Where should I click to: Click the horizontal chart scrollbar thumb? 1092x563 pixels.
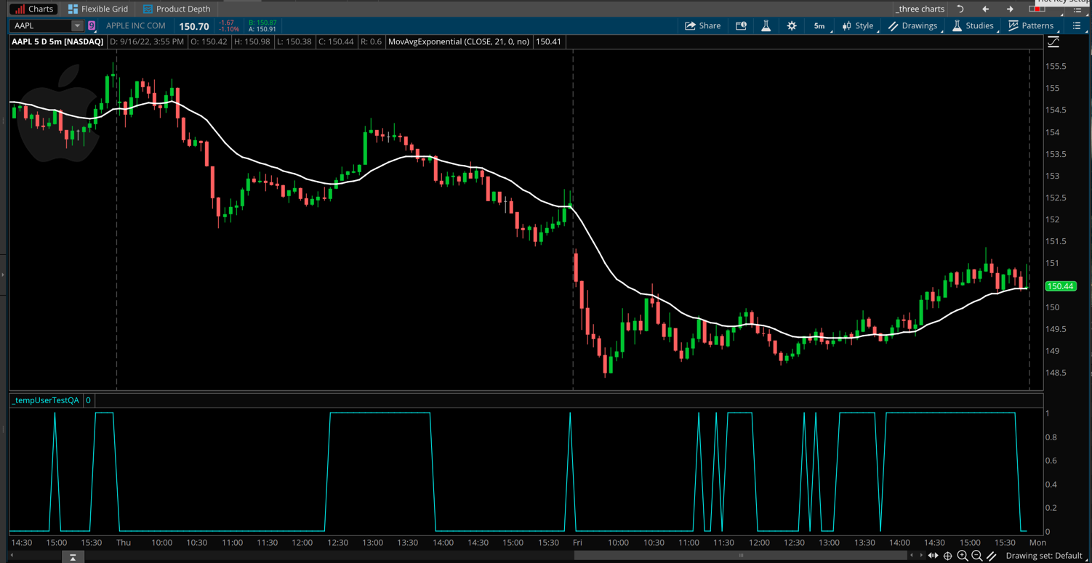(741, 556)
